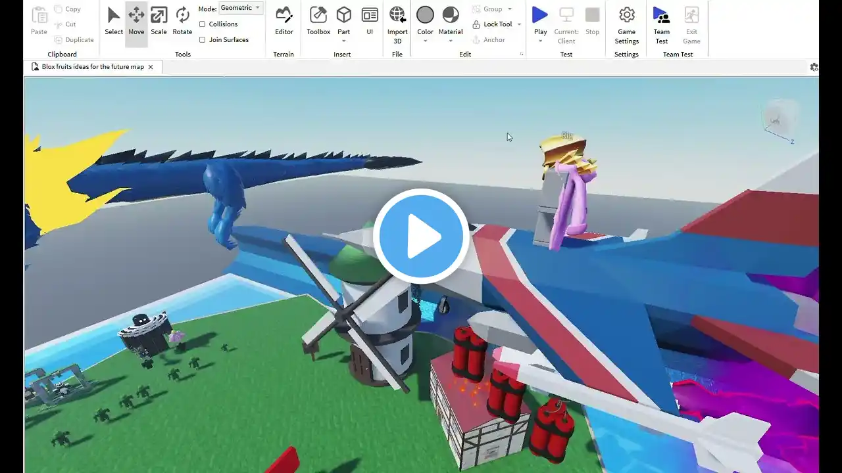
Task: Open the Mode Geometric dropdown
Action: point(241,8)
